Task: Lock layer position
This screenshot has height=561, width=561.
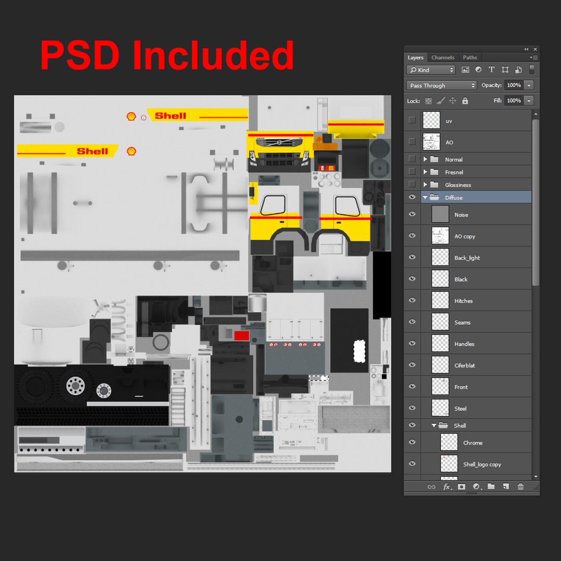Action: pos(452,101)
